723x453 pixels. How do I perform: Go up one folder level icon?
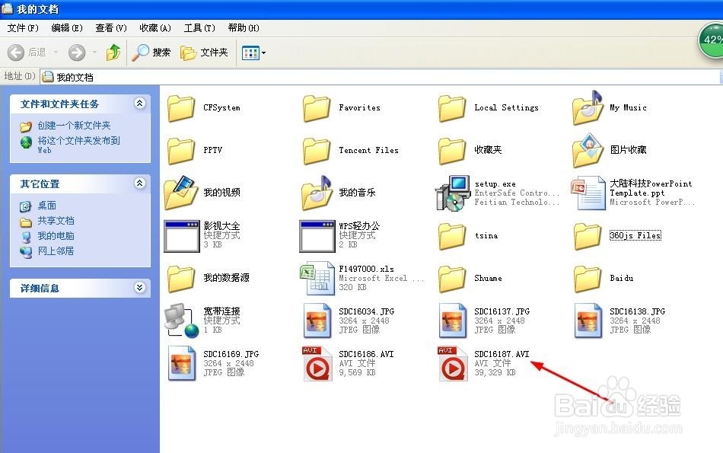(113, 53)
